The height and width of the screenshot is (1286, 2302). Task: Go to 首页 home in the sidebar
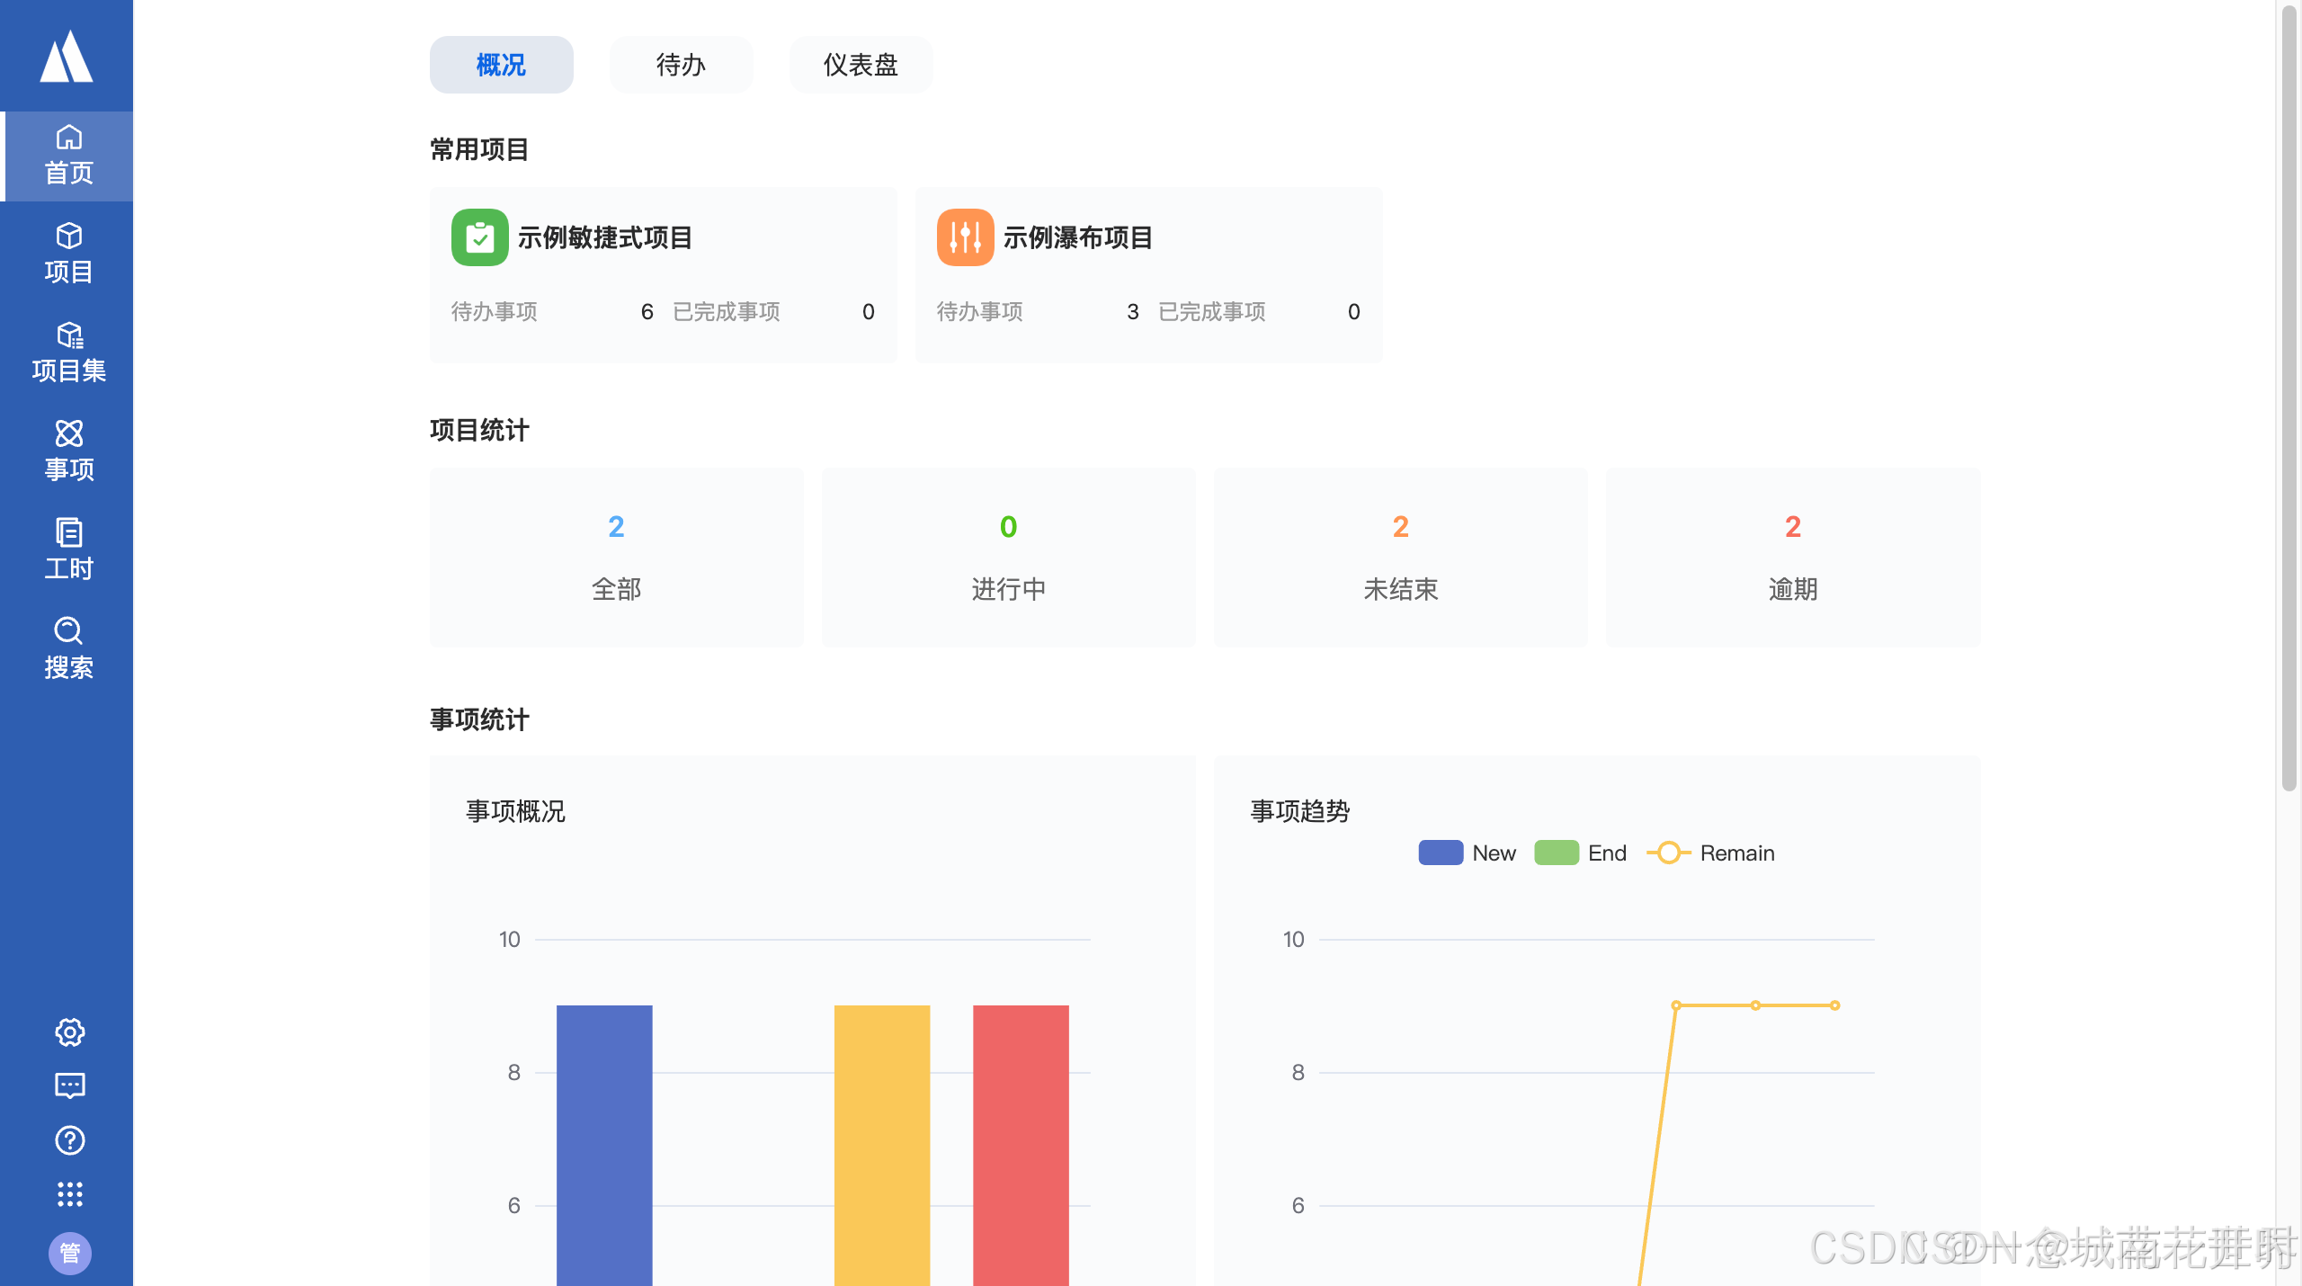click(x=68, y=156)
